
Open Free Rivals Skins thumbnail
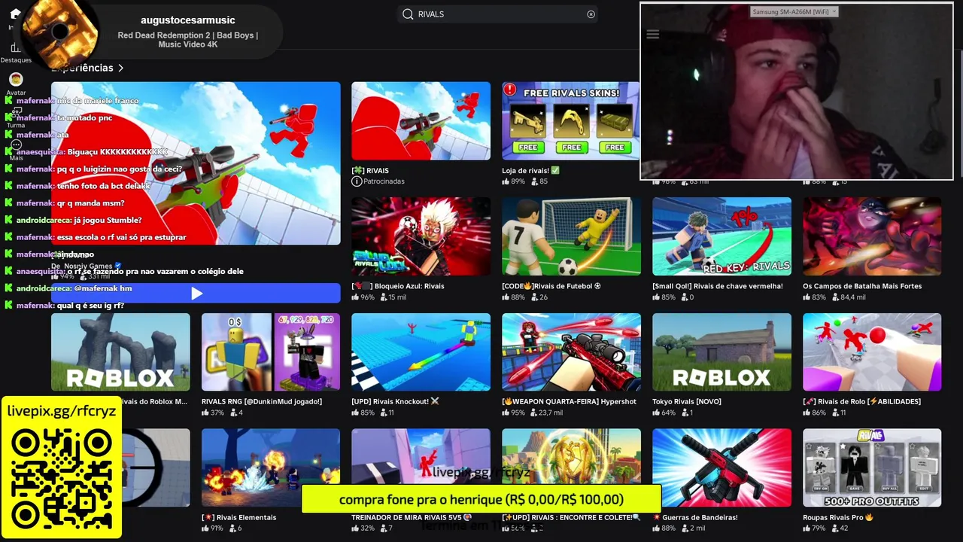571,121
